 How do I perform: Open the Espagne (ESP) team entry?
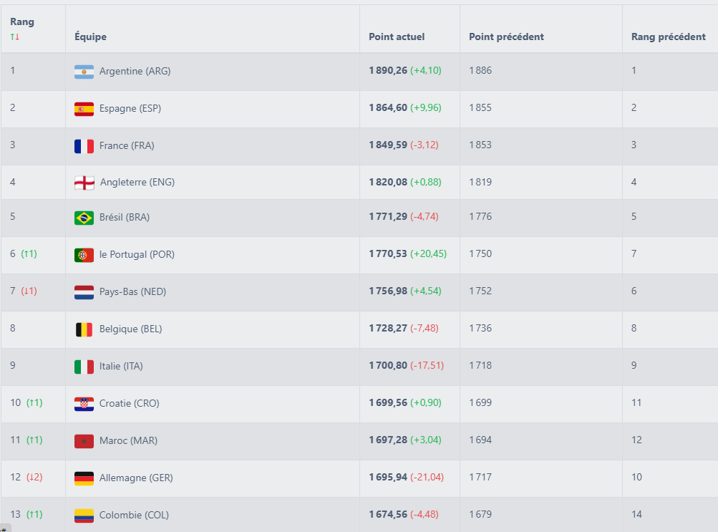[x=130, y=109]
